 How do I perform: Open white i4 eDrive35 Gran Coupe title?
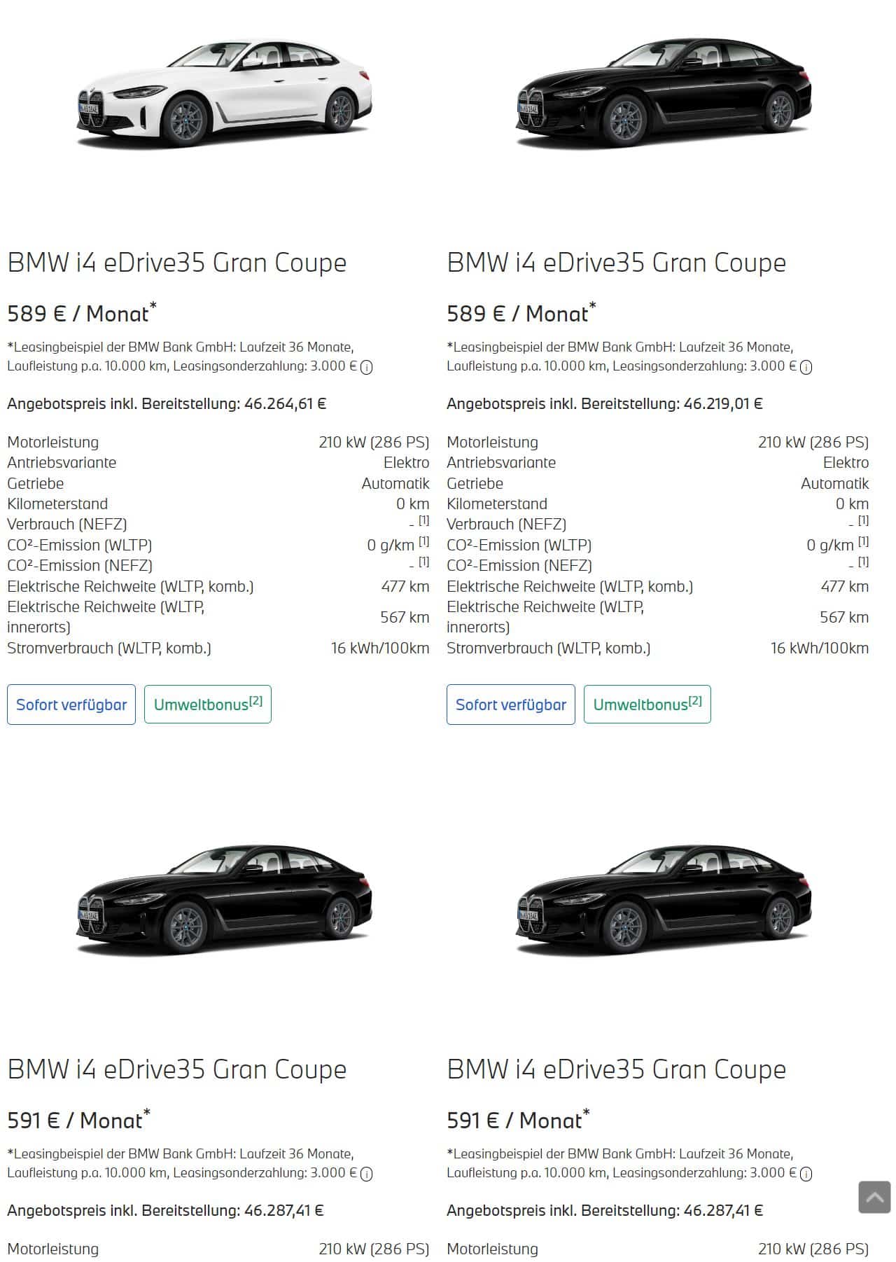[x=177, y=263]
